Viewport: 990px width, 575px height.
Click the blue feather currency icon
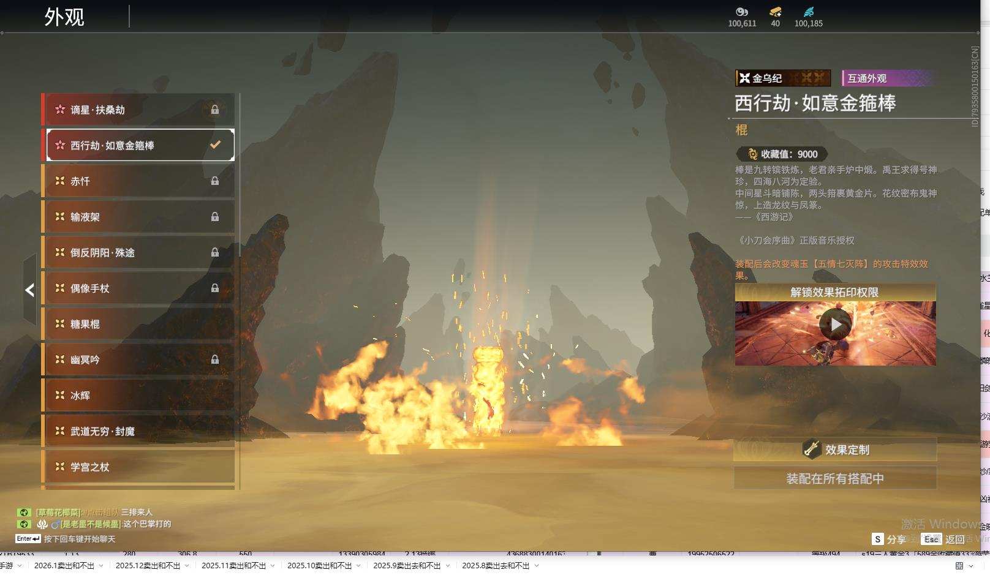click(x=809, y=12)
